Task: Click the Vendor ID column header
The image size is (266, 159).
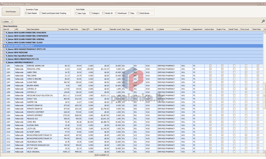Action: point(151,30)
